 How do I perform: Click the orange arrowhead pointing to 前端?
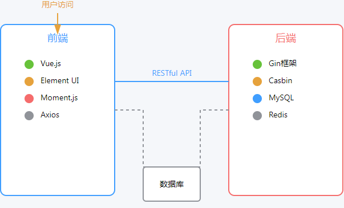(x=58, y=29)
